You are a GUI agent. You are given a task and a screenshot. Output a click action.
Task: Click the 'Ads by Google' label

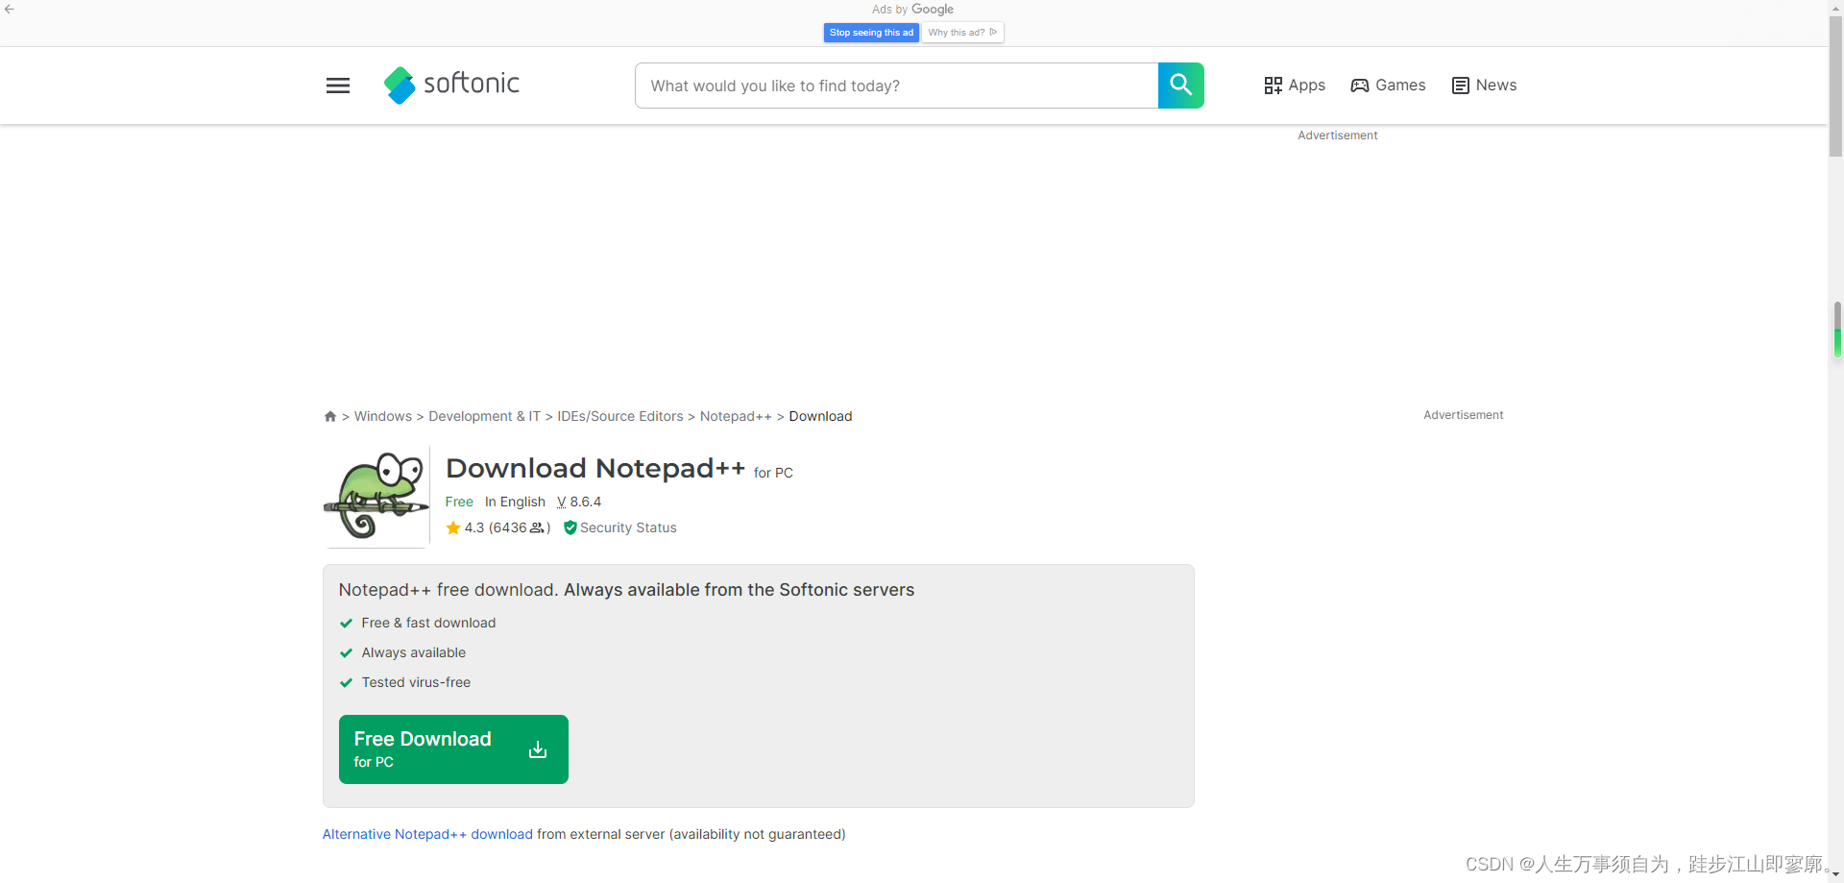pyautogui.click(x=912, y=10)
